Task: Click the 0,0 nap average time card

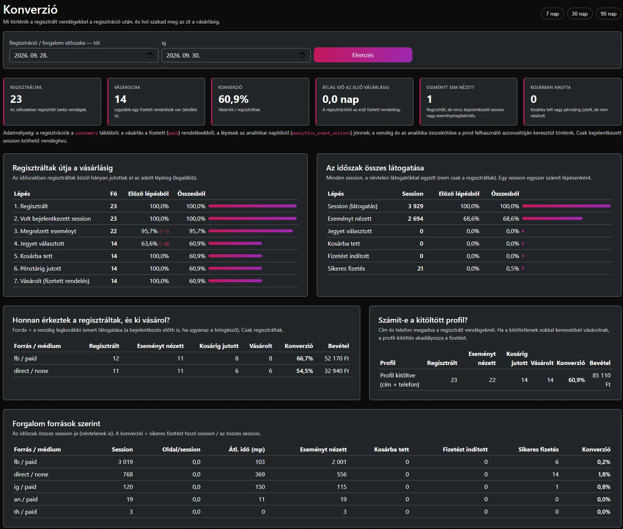Action: point(364,102)
